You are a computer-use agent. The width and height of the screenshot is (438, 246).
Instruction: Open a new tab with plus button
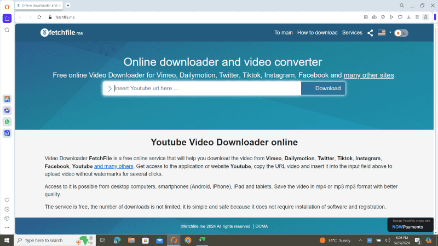tap(68, 5)
